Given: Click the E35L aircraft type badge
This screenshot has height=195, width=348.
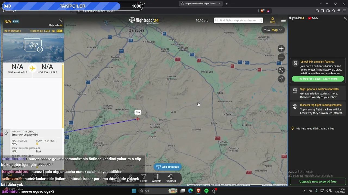Looking at the screenshot, I should 16,21.
